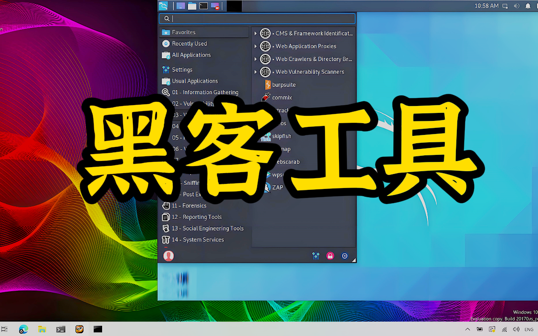Click the menu resize grip corner

354,260
